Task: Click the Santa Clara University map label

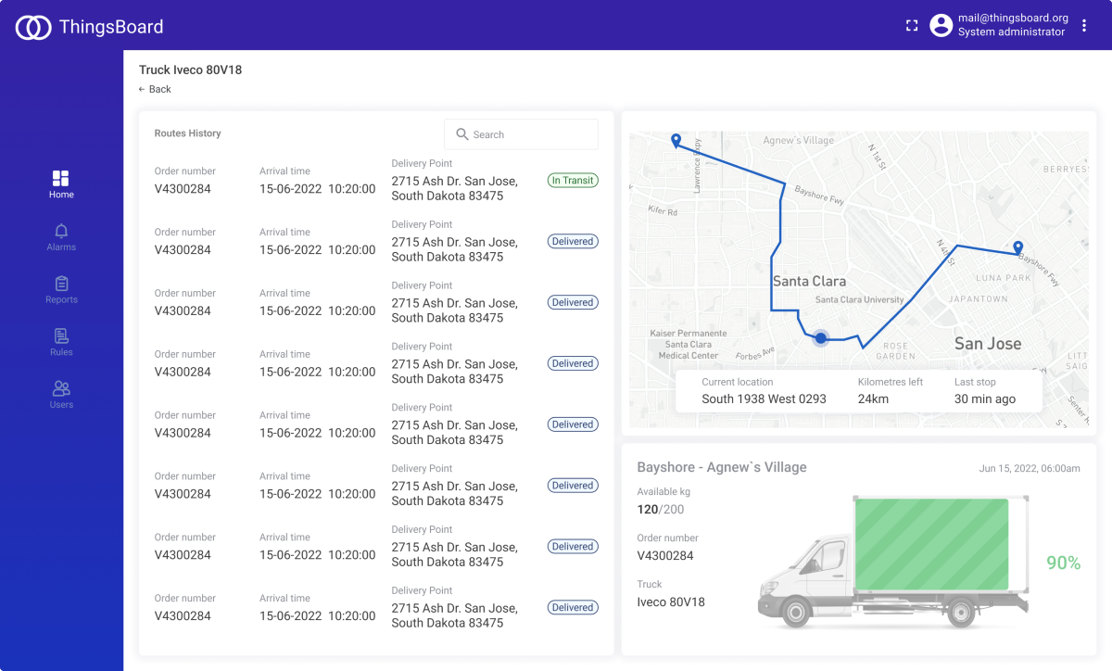Action: (x=859, y=299)
